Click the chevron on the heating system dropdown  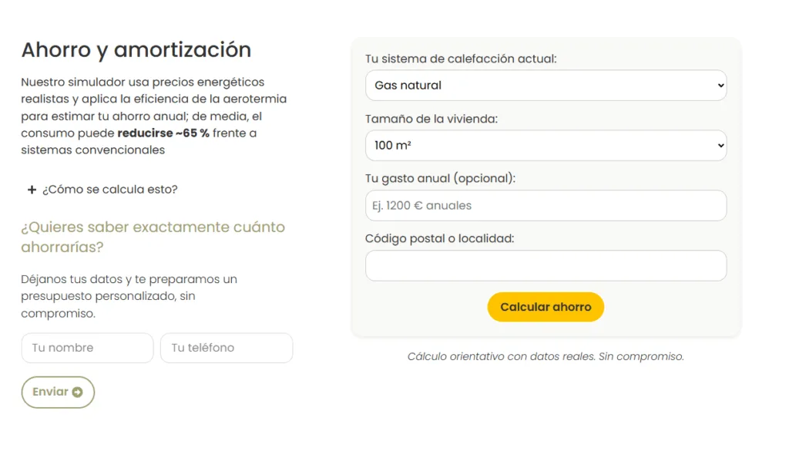[x=720, y=85]
